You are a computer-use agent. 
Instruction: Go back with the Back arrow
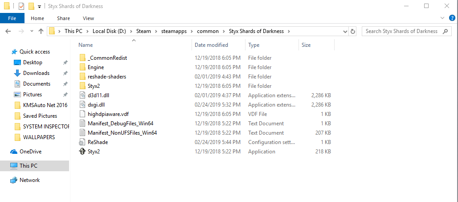click(x=8, y=31)
